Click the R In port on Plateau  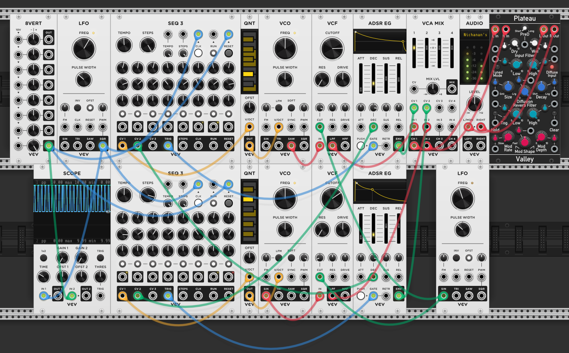tap(505, 29)
